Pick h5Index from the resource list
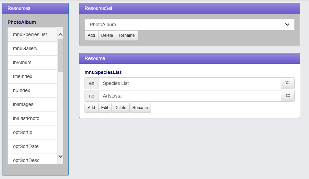Screen dimensions: 309x179 coord(33,90)
